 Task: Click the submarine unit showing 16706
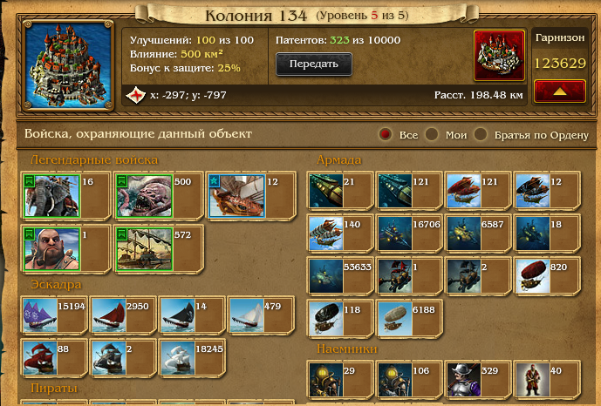(x=395, y=233)
